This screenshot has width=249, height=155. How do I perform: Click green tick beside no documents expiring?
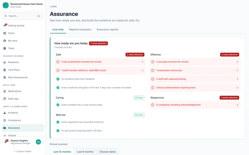(58, 131)
